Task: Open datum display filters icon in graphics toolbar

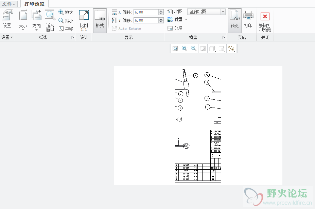Action: coord(231,49)
